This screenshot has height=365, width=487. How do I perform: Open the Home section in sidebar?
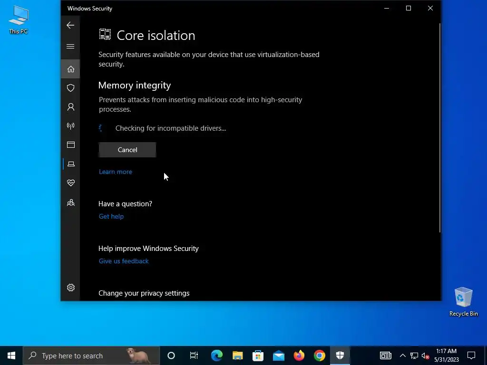pyautogui.click(x=70, y=69)
